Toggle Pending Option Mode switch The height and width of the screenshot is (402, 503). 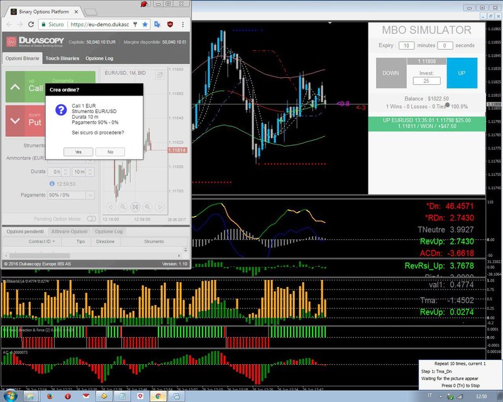tap(91, 219)
